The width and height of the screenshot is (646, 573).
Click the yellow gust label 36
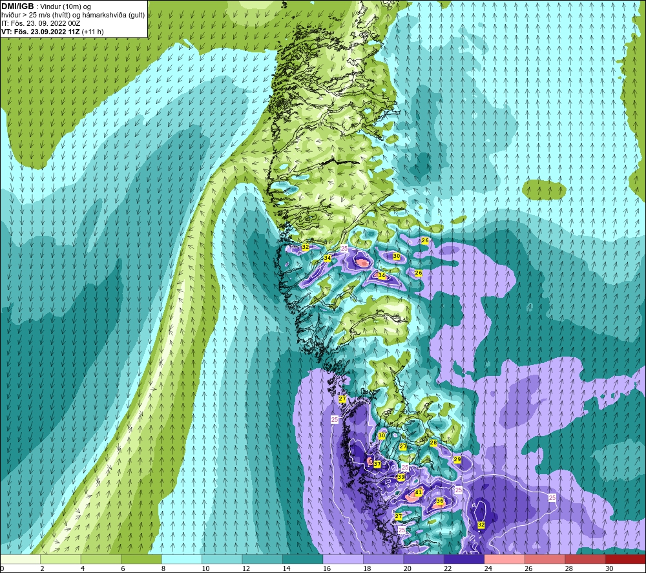coord(440,501)
